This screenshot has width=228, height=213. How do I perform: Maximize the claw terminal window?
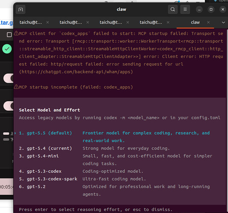pyautogui.click(x=211, y=9)
